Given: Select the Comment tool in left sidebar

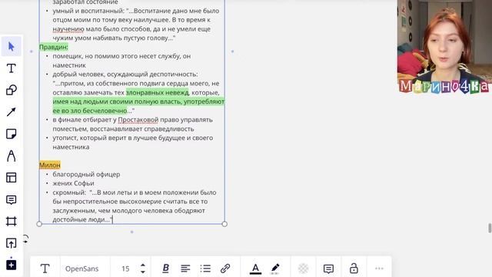Looking at the screenshot, I should [x=12, y=200].
